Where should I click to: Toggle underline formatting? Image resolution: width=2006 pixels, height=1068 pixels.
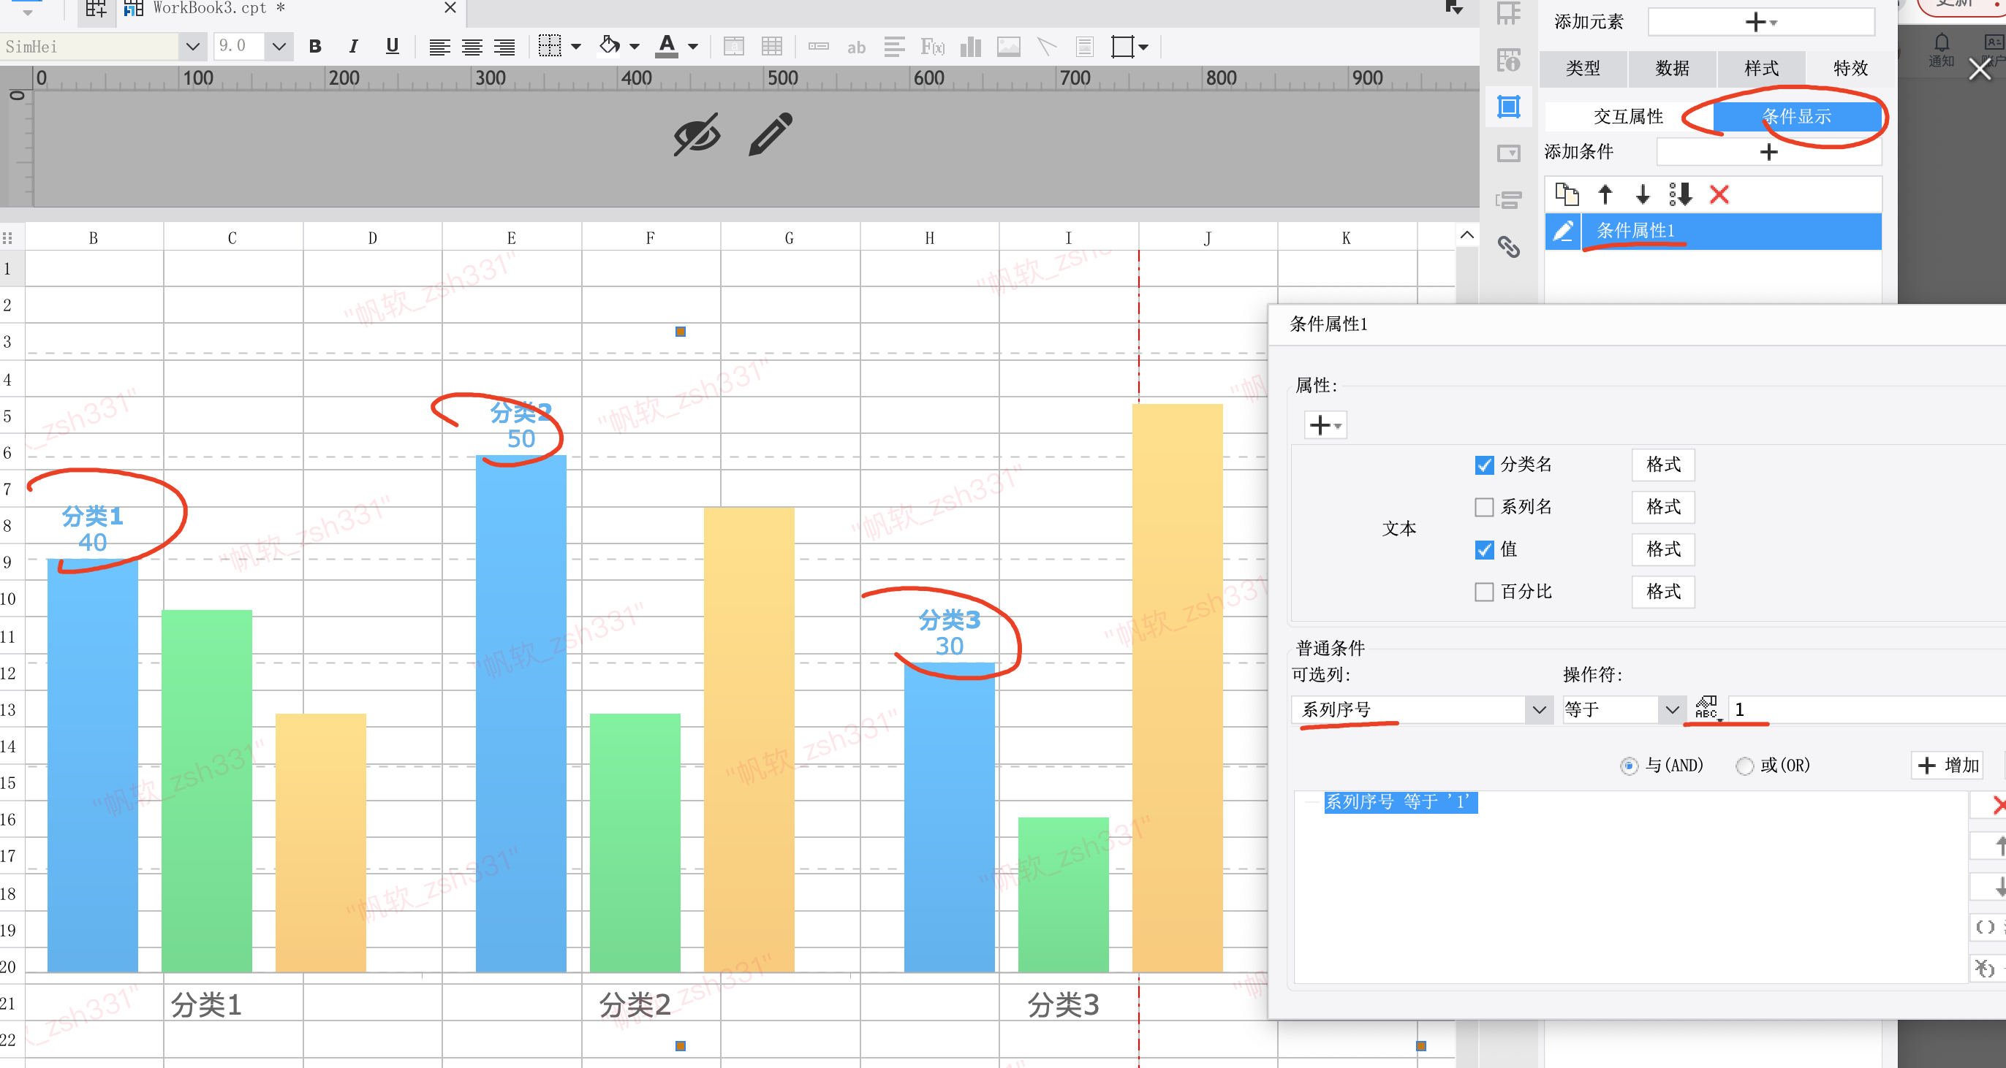tap(393, 47)
